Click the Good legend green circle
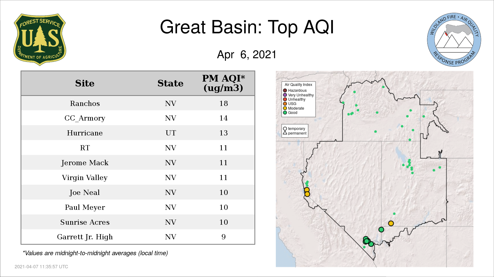The width and height of the screenshot is (494, 277). coord(285,113)
